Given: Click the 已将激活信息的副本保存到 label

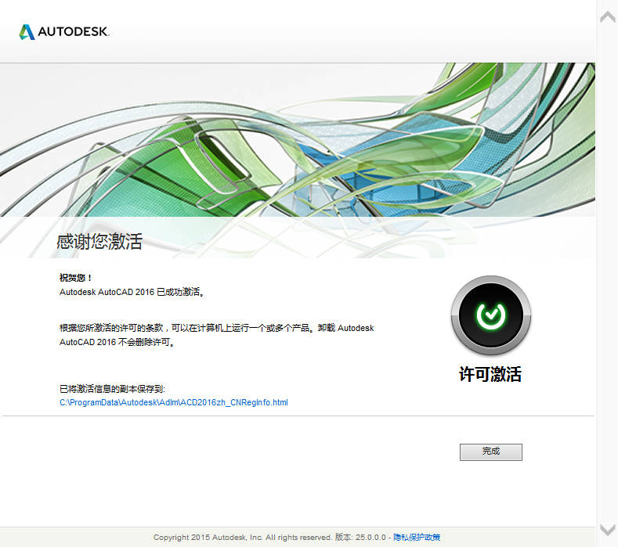Looking at the screenshot, I should pyautogui.click(x=112, y=388).
